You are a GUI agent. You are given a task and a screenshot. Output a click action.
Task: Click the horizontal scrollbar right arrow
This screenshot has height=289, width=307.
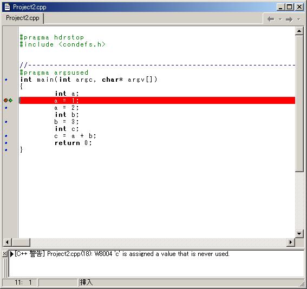291,242
